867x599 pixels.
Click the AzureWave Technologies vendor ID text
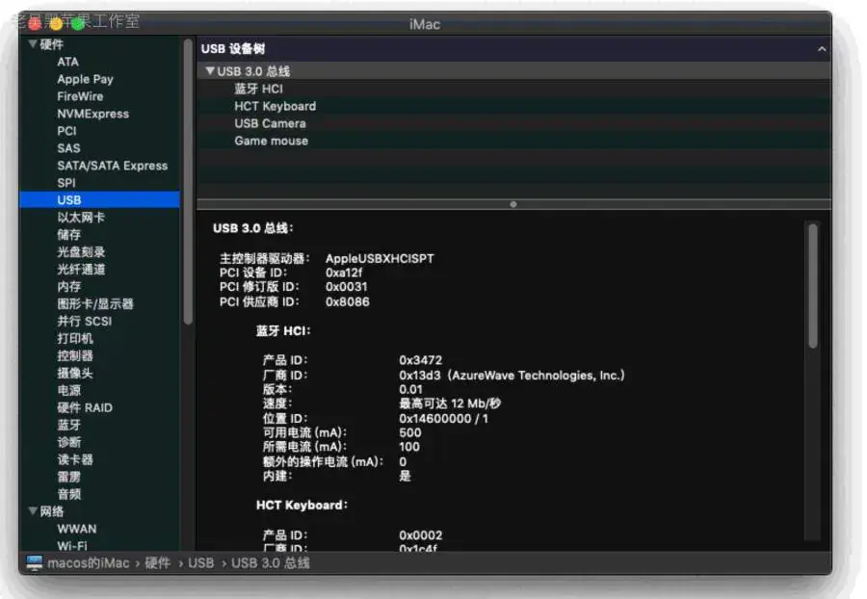pyautogui.click(x=512, y=376)
